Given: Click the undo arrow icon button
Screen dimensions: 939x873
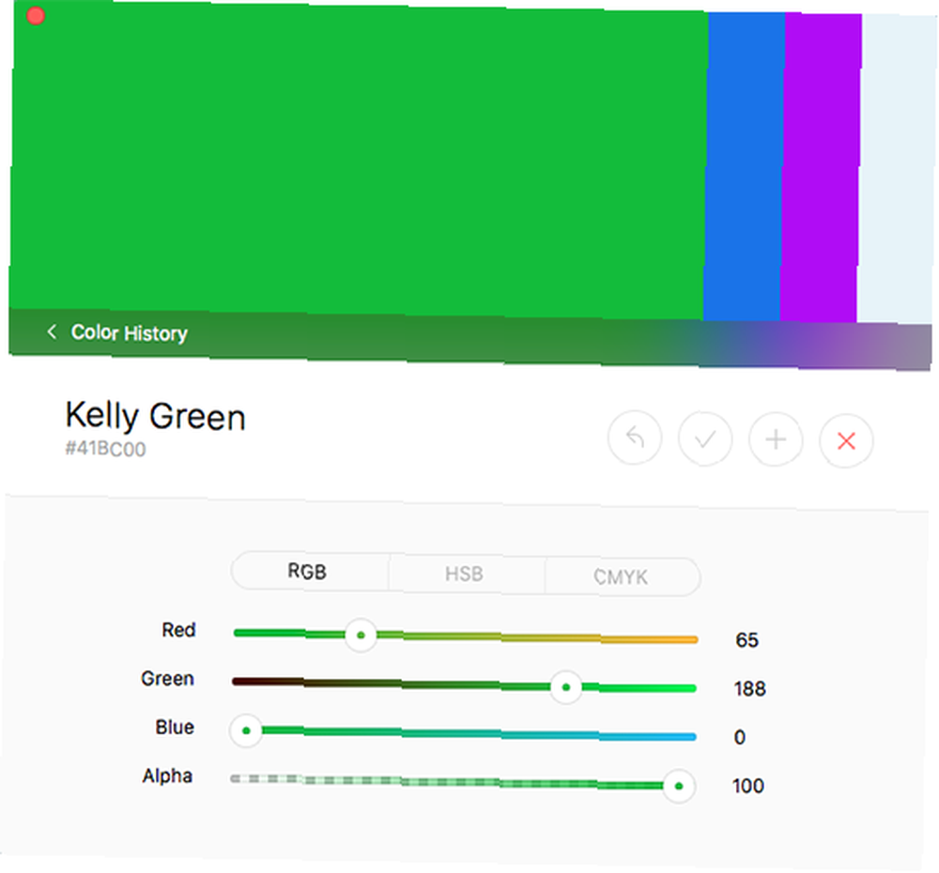Looking at the screenshot, I should click(x=635, y=437).
